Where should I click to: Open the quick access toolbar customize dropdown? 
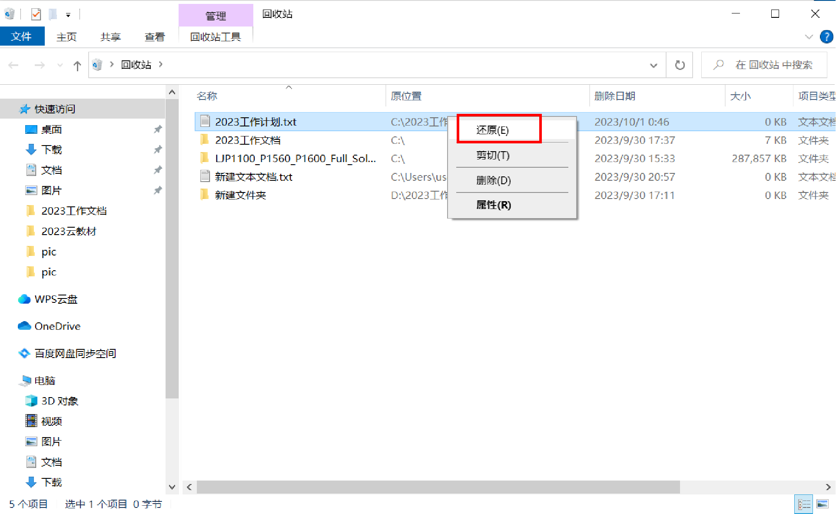pos(68,15)
